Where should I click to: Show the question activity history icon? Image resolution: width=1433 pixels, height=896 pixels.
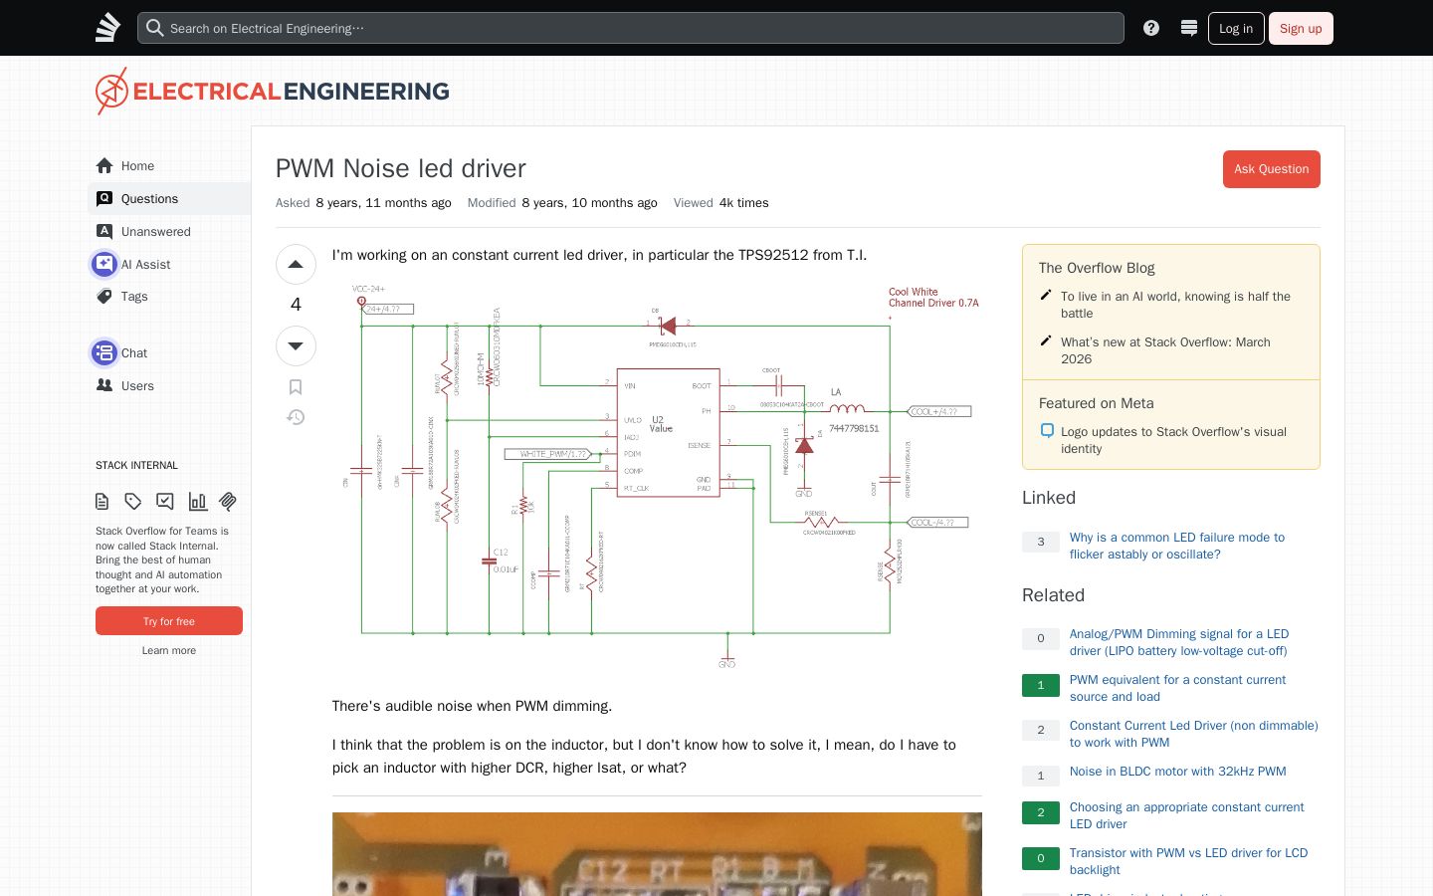coord(296,417)
